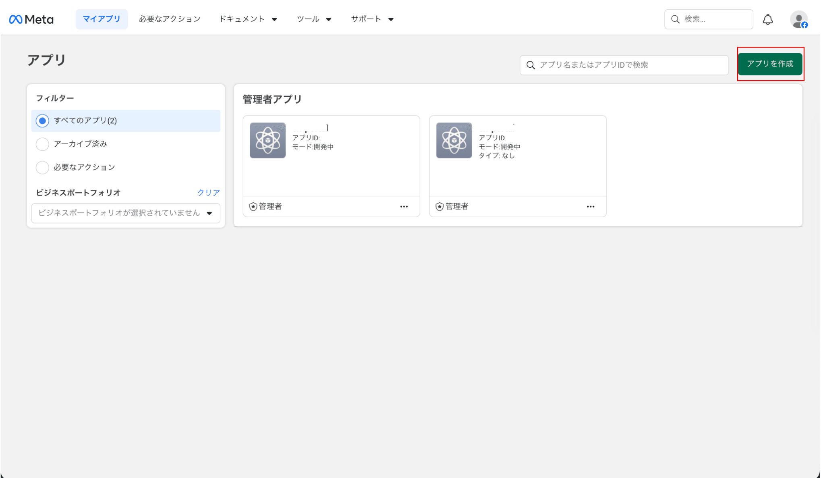This screenshot has height=478, width=821.
Task: Open 必要なアクション in the top navigation
Action: pos(170,19)
